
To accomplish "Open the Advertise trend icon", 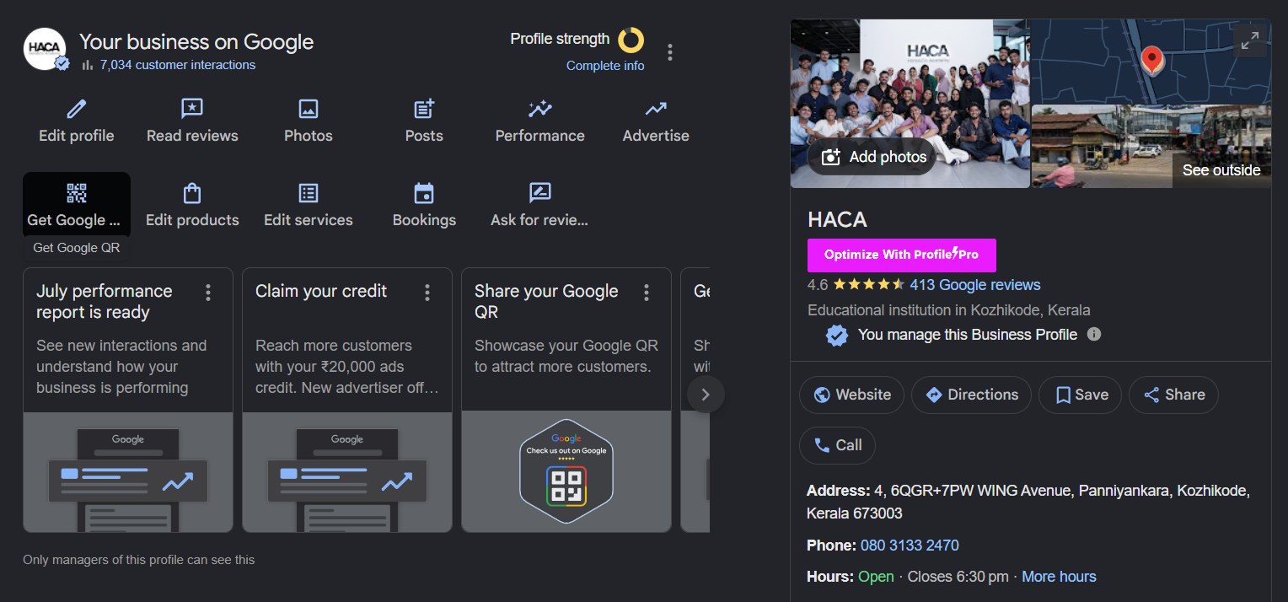I will 656,109.
